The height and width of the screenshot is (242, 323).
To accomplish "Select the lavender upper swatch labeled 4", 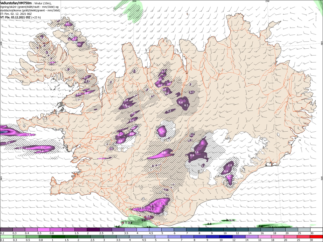I will (143, 230).
